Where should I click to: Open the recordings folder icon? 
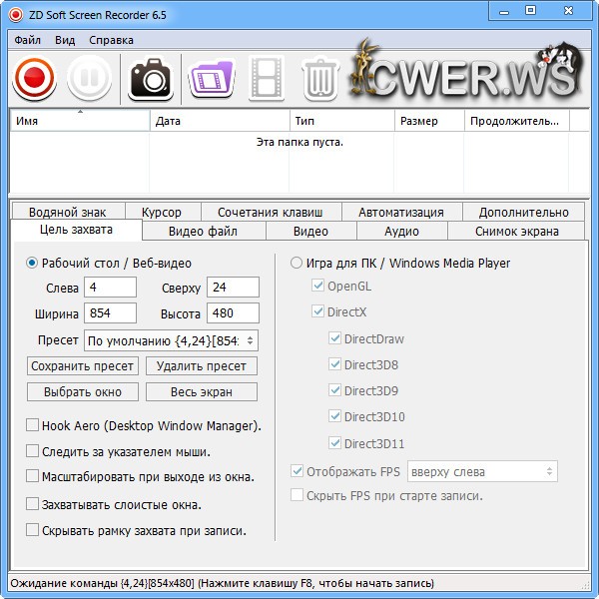pyautogui.click(x=209, y=79)
